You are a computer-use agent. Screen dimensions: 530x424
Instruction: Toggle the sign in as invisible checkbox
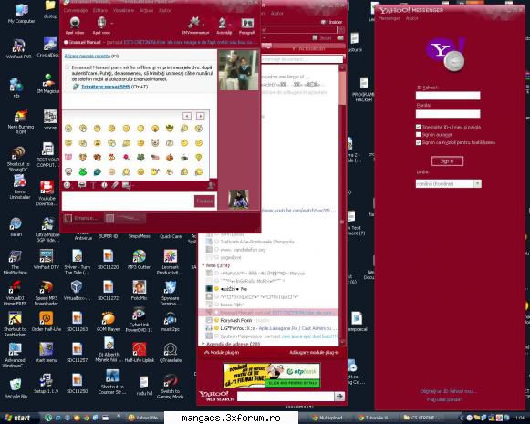coord(419,142)
